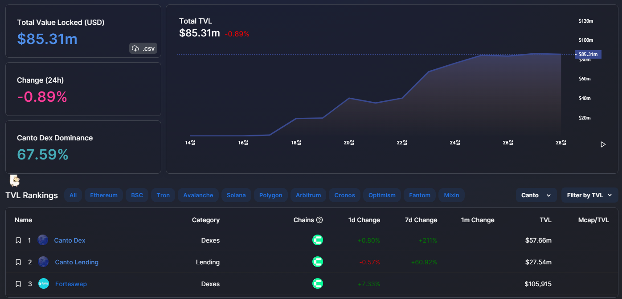Filter rankings by Solana
Viewport: 622px width, 299px height.
(236, 195)
